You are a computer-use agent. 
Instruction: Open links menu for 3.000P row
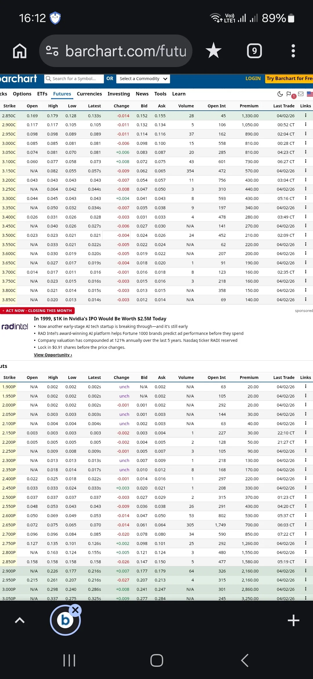click(x=305, y=589)
